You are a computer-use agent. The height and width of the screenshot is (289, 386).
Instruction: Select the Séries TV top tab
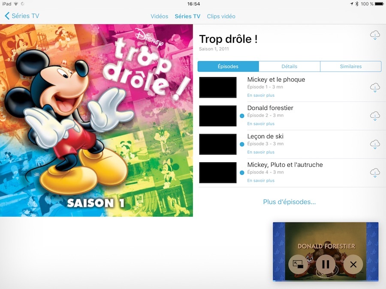[187, 16]
